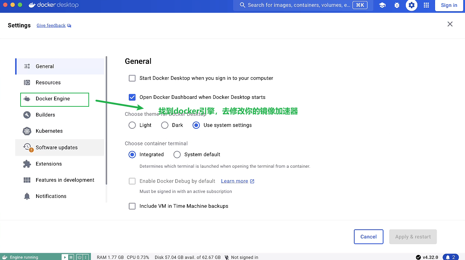The height and width of the screenshot is (260, 465).
Task: Check Include VM in Time Machine backups
Action: pyautogui.click(x=132, y=206)
